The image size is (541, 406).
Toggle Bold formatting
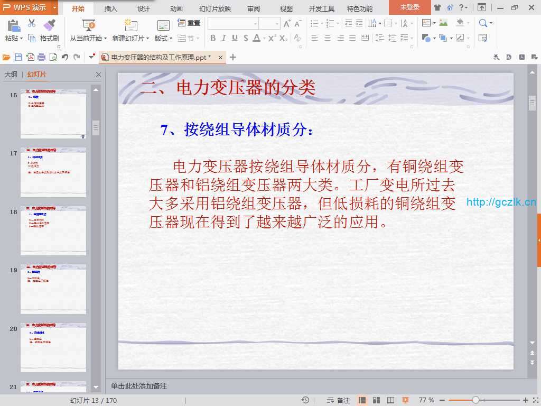pyautogui.click(x=213, y=38)
